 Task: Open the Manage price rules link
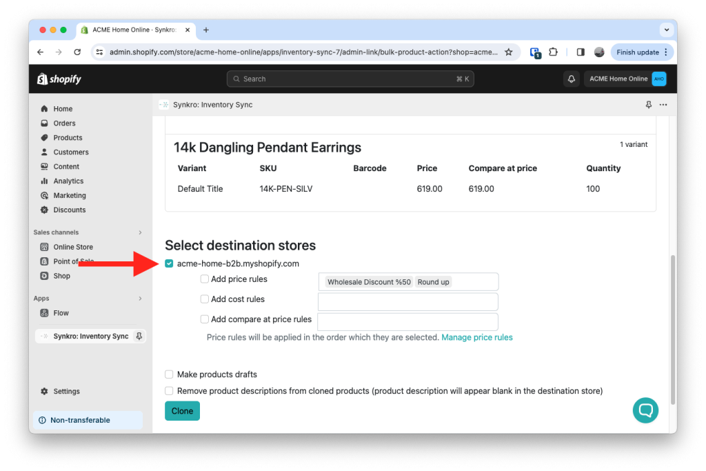pos(476,337)
